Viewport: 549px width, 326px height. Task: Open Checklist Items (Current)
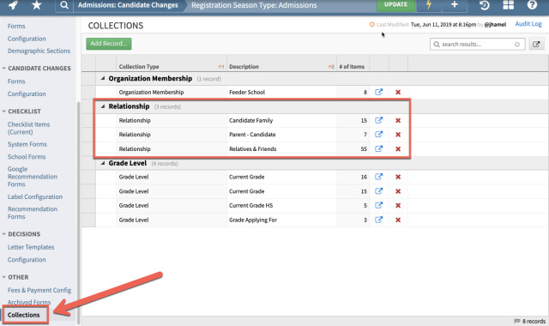(x=28, y=128)
